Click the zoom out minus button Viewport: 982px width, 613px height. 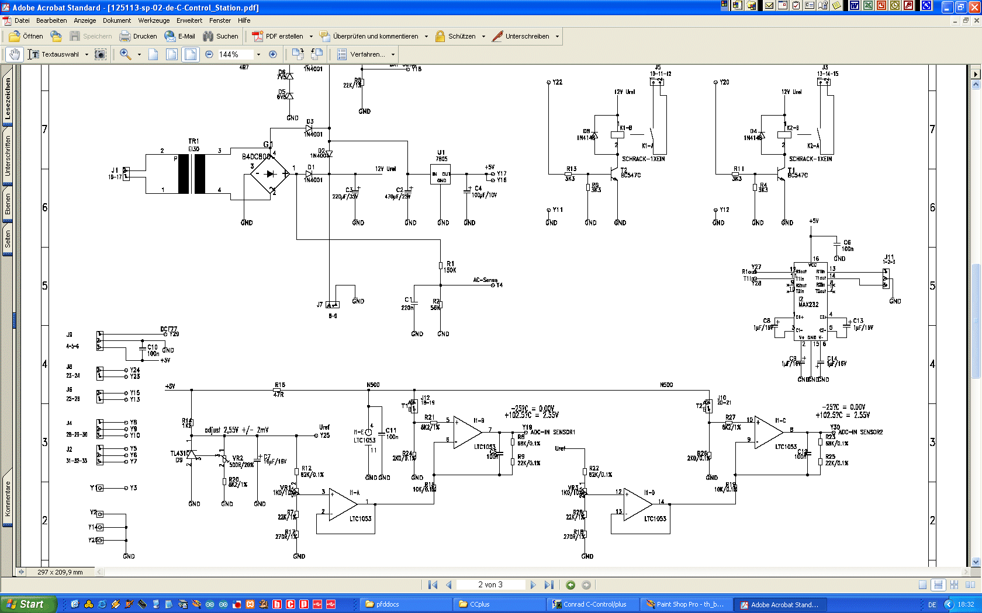tap(209, 54)
